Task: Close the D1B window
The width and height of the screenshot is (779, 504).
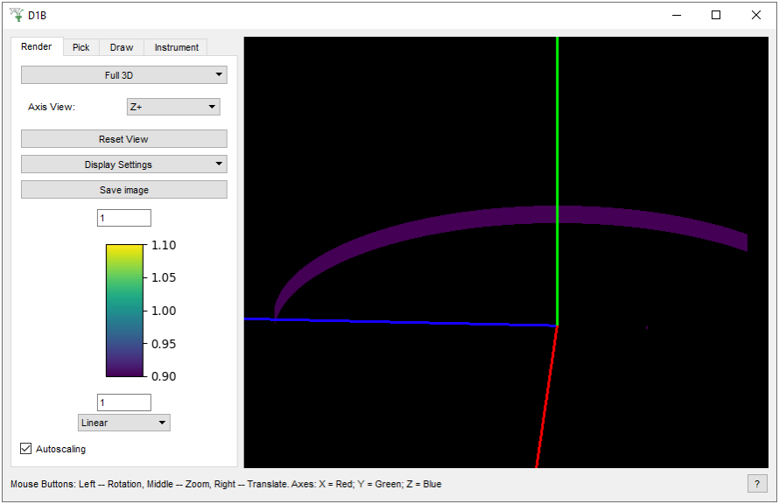Action: pyautogui.click(x=755, y=15)
